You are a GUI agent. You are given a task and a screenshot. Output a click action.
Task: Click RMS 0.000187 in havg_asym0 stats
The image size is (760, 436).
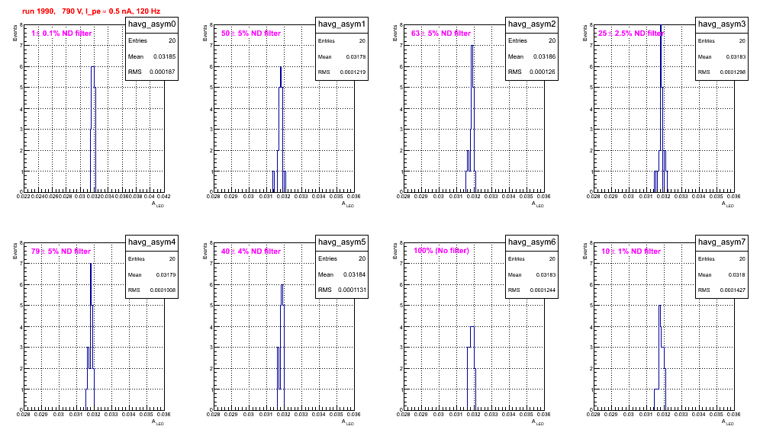pos(152,72)
